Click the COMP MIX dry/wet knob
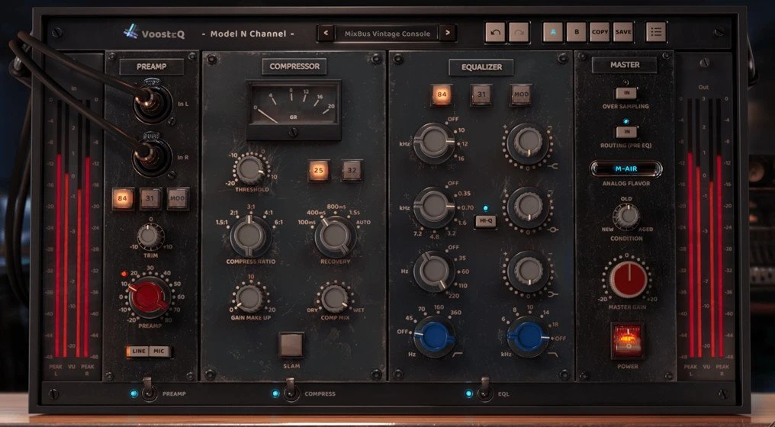This screenshot has width=775, height=427. coord(335,298)
